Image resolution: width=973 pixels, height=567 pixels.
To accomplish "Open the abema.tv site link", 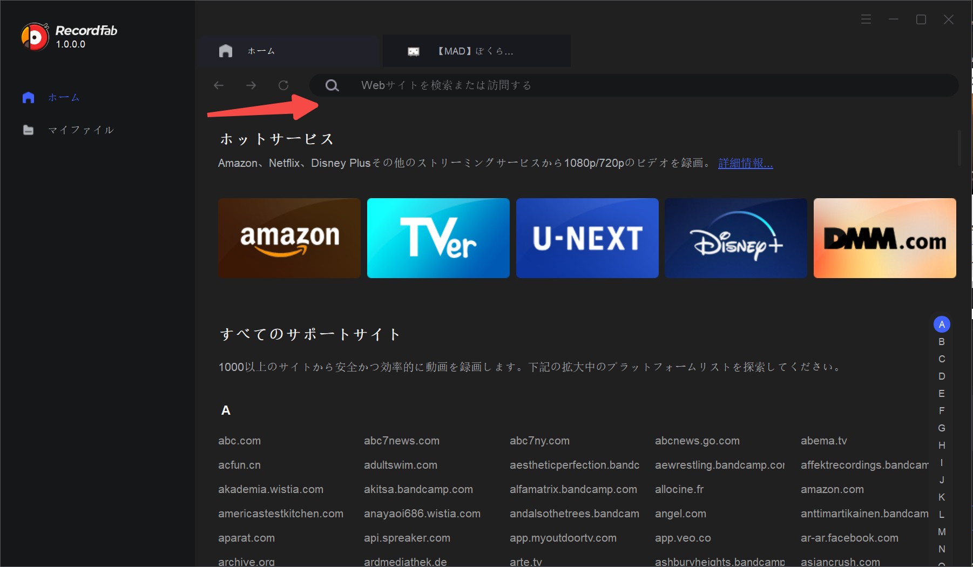I will 824,441.
